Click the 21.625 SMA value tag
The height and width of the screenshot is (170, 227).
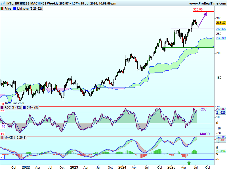[x=221, y=112]
